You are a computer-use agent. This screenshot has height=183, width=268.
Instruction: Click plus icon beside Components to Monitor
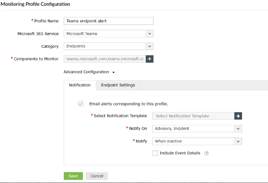click(x=149, y=59)
